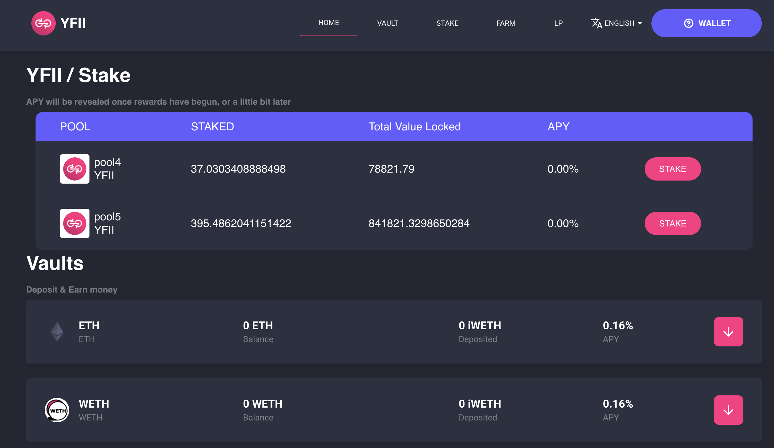Click the YFII brand name text
The image size is (774, 448).
pyautogui.click(x=73, y=23)
